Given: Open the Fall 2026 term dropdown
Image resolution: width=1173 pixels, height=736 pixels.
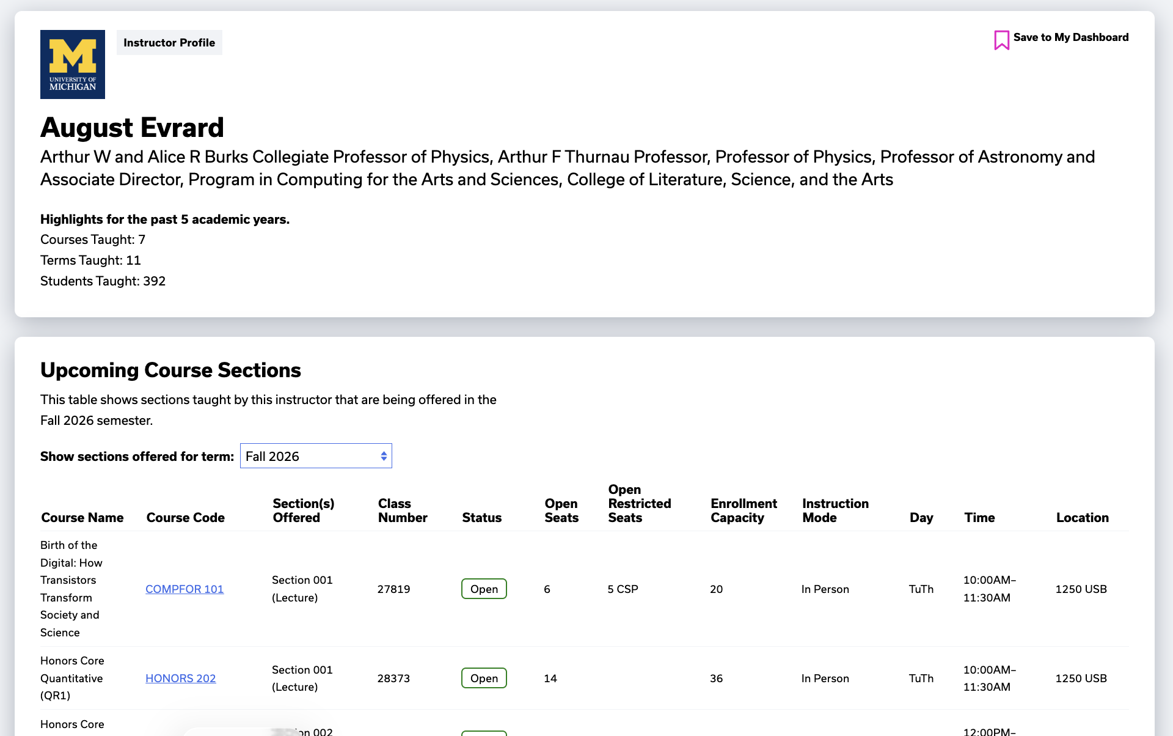Looking at the screenshot, I should click(x=316, y=456).
